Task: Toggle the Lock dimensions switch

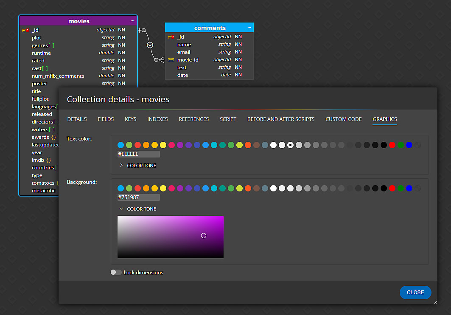Action: point(116,273)
